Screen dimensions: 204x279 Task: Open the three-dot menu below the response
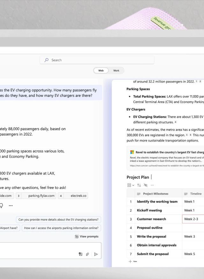[x=11, y=205]
